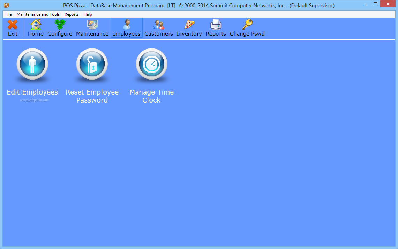398x249 pixels.
Task: Minimize the POS Pizza window
Action: click(366, 5)
